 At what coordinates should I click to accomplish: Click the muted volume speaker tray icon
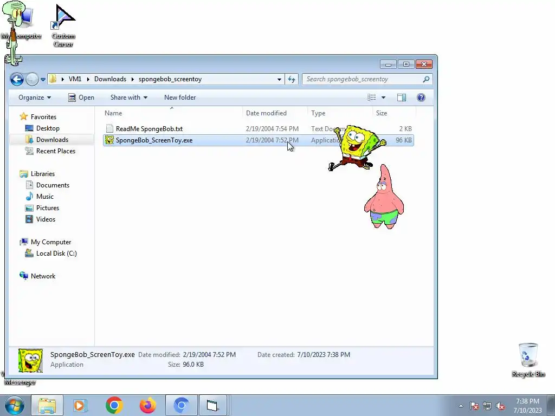click(x=500, y=406)
